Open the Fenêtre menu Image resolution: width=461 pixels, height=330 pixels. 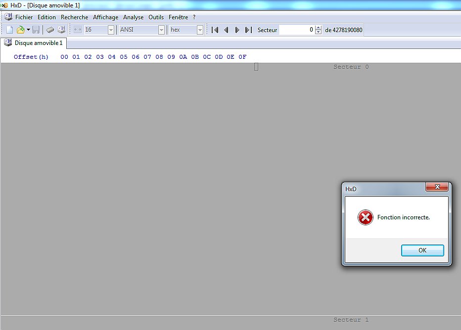[x=178, y=17]
